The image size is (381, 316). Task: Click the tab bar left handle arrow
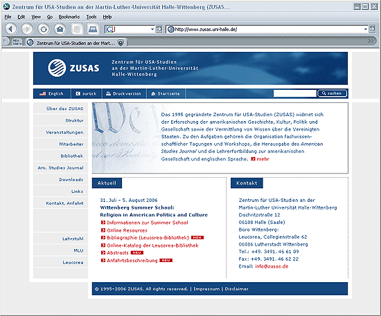pos(5,41)
